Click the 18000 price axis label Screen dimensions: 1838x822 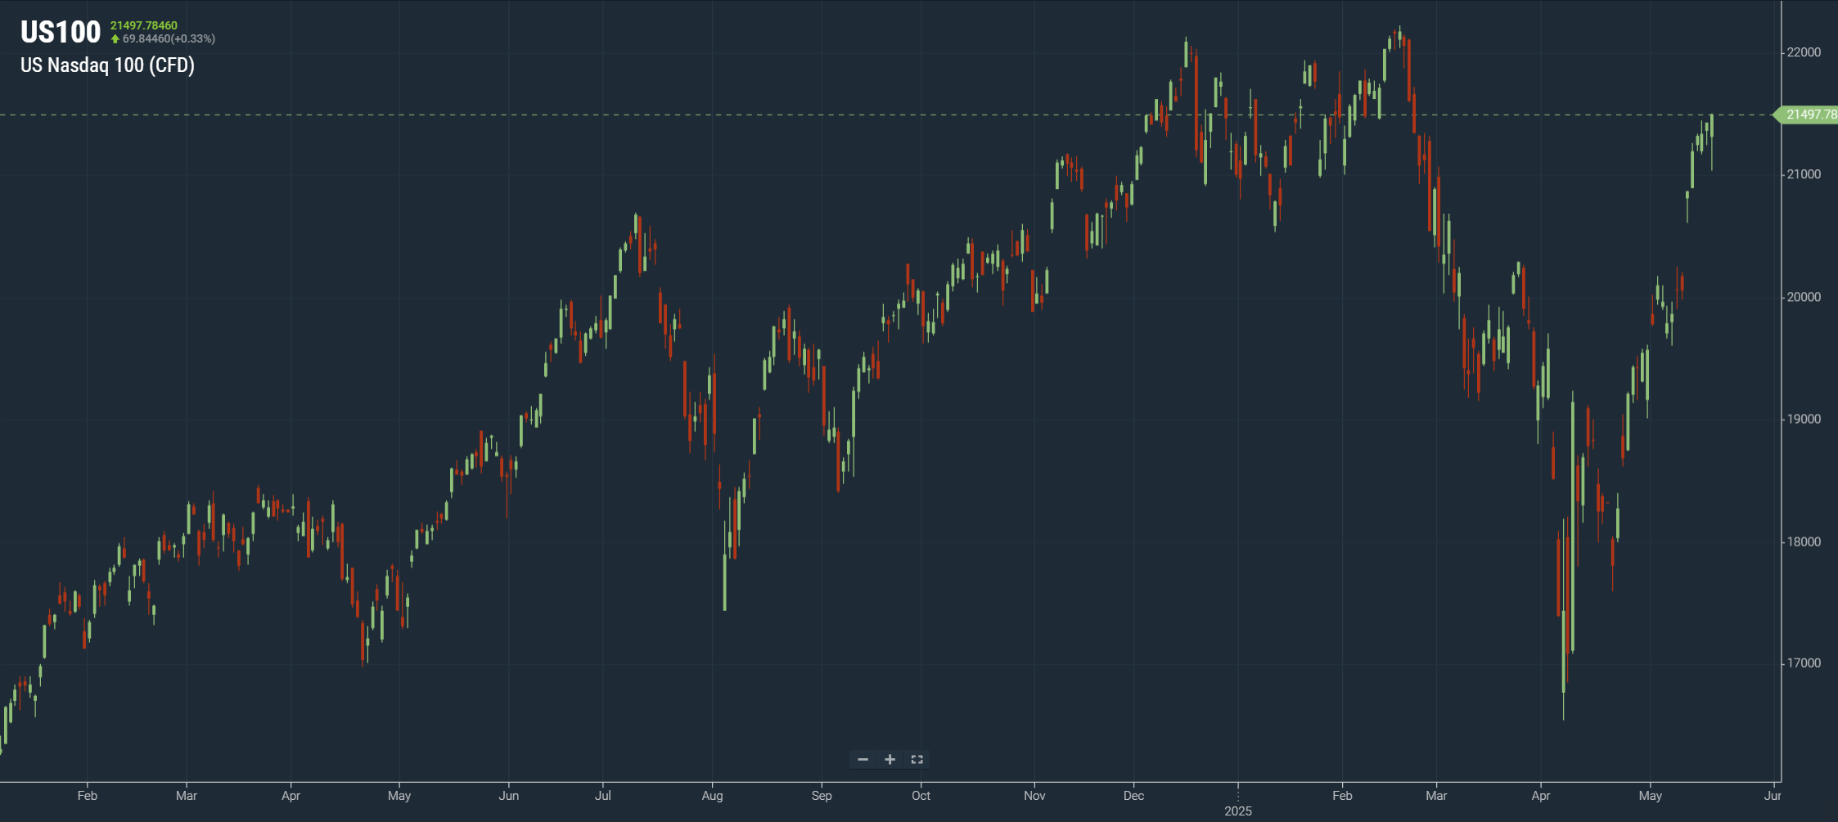pos(1804,541)
